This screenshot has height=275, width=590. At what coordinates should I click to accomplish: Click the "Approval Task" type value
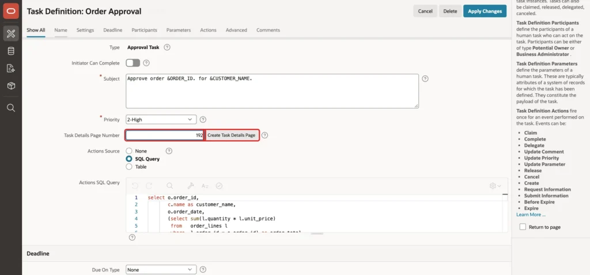(x=143, y=48)
